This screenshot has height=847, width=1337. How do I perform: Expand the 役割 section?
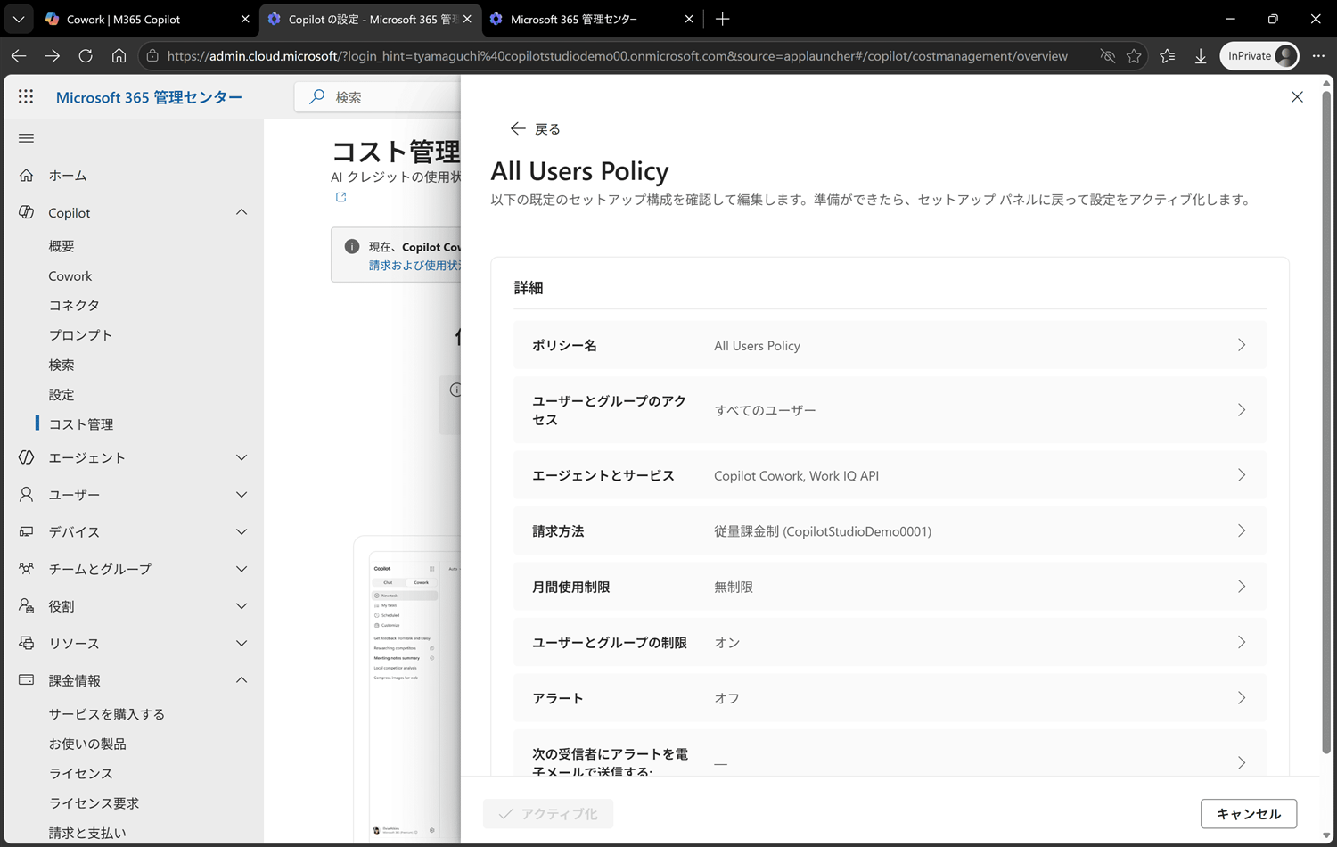coord(242,606)
